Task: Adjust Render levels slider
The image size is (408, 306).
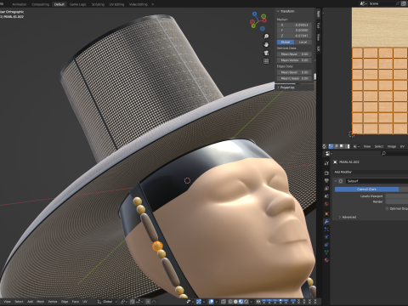Action: (x=397, y=201)
